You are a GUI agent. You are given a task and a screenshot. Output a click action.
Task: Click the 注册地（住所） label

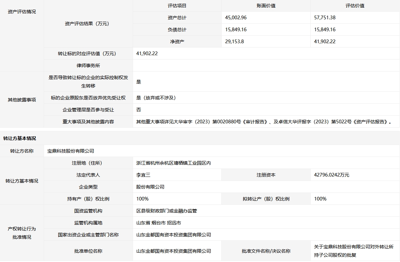(x=88, y=163)
